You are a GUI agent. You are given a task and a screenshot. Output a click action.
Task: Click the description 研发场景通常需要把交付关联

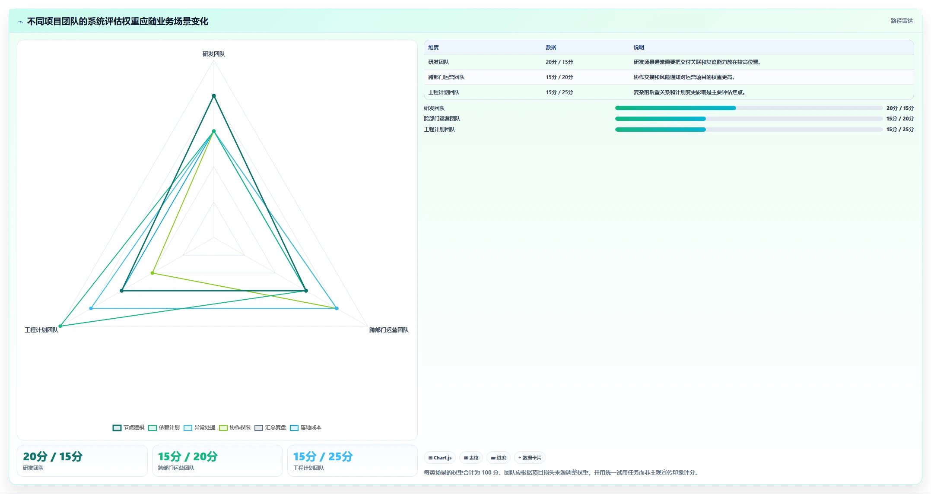[697, 62]
